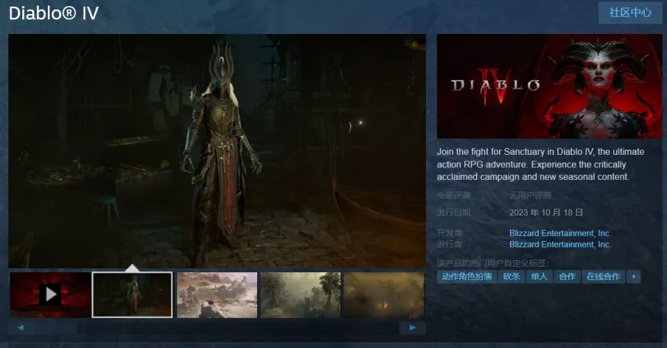Click the game description starting 'Join the fight'
Image resolution: width=667 pixels, height=348 pixels.
[x=541, y=164]
